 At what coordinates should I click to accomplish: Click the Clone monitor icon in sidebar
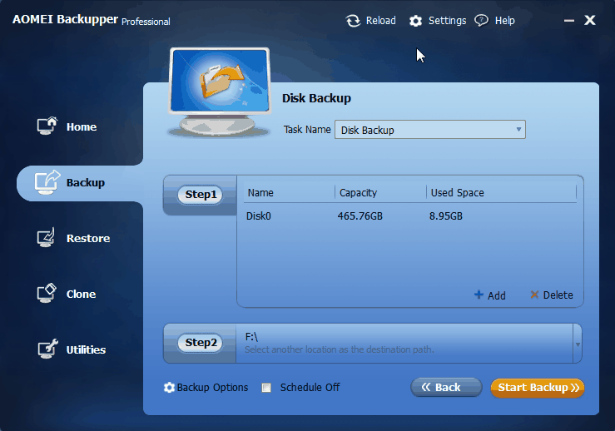click(47, 294)
